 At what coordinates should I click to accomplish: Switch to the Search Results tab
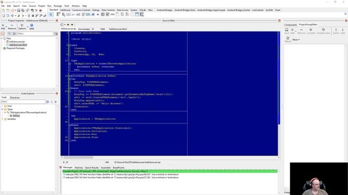(x=91, y=168)
